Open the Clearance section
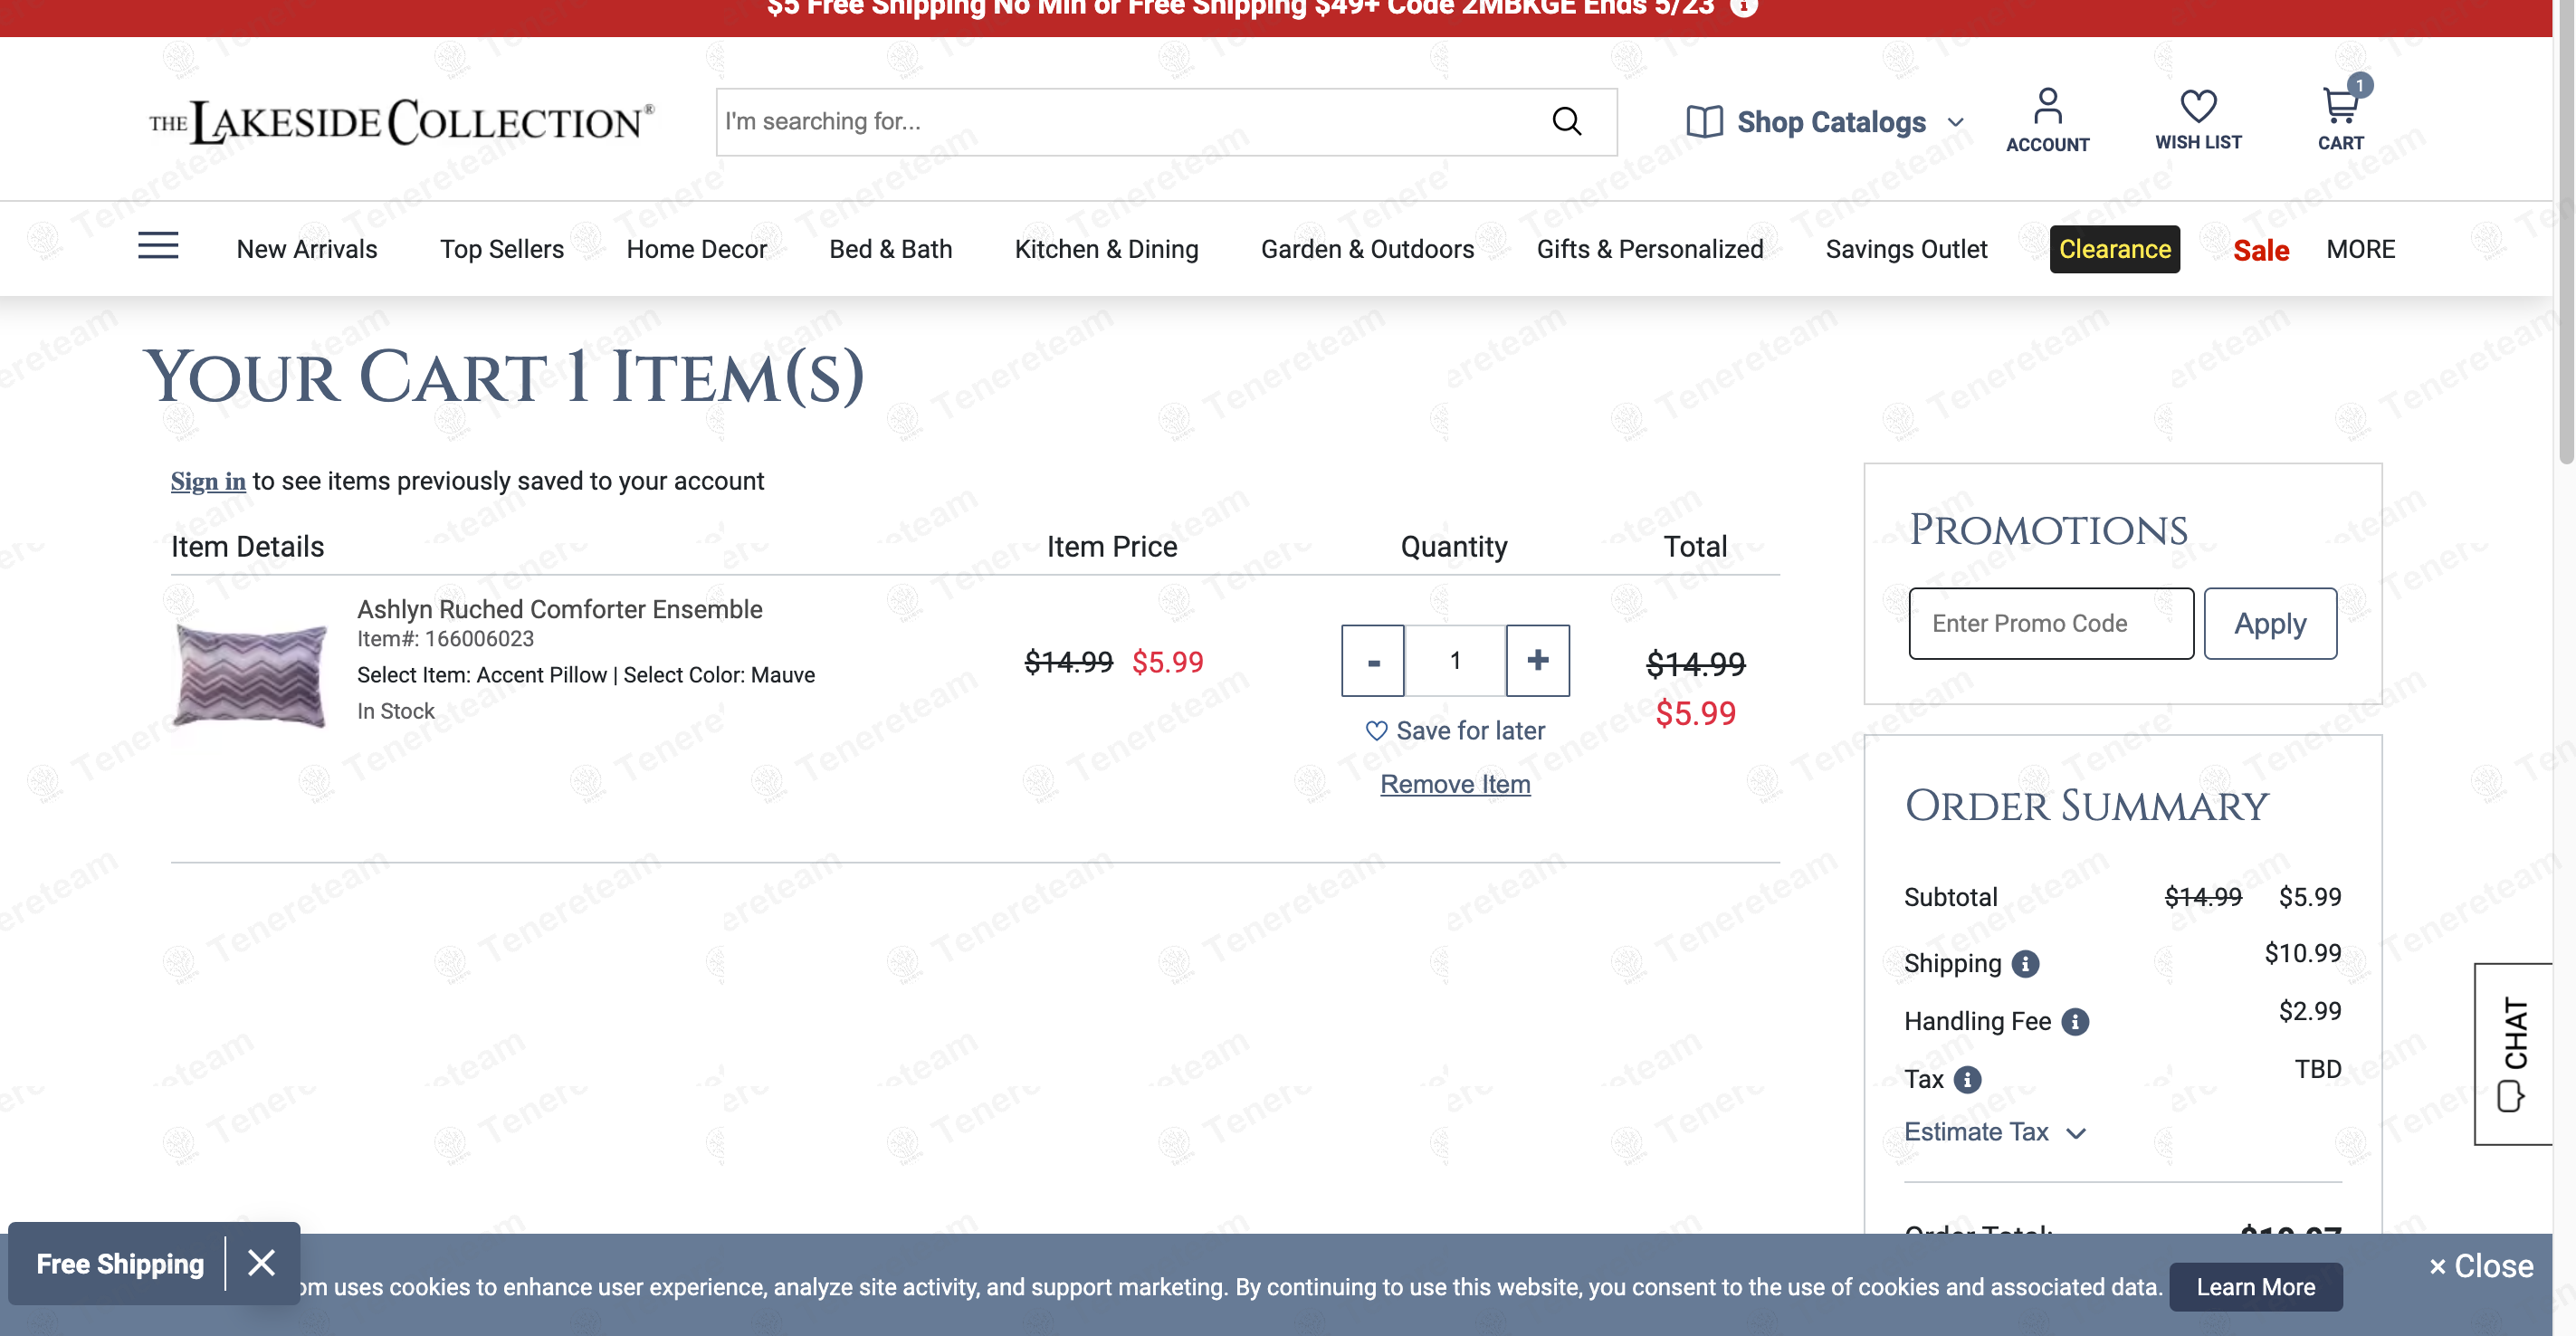This screenshot has width=2576, height=1336. coord(2114,249)
